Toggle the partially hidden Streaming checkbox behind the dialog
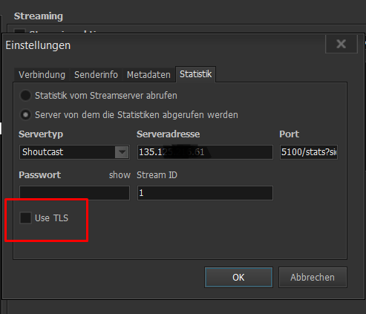This screenshot has width=366, height=314. click(x=19, y=31)
